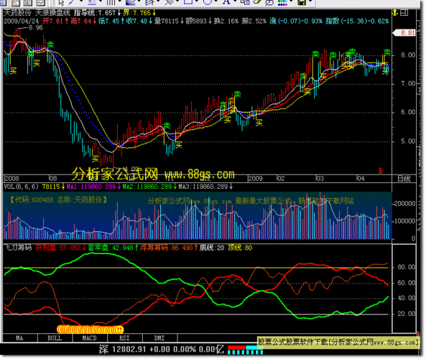
Task: Switch to the BOLL indicator tab
Action: point(55,338)
